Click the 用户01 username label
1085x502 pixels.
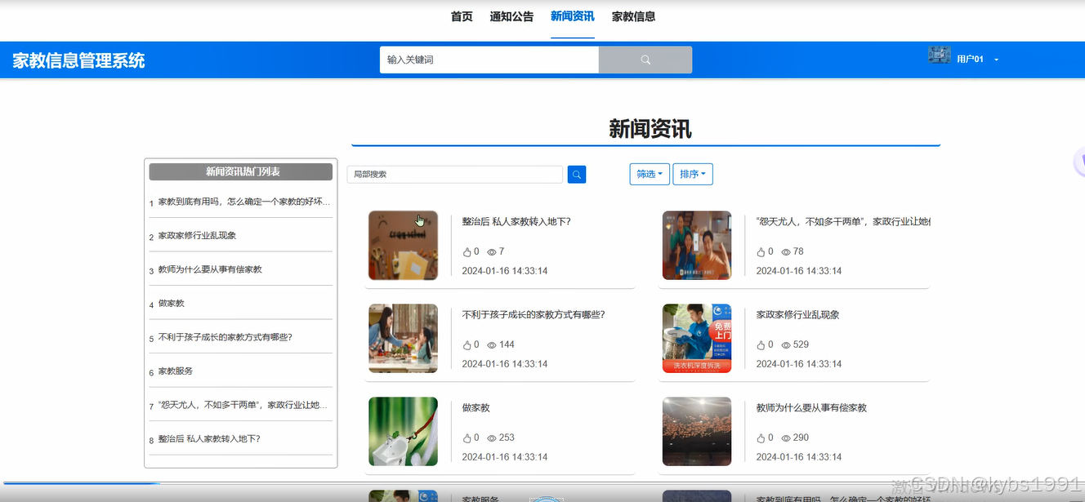point(971,60)
